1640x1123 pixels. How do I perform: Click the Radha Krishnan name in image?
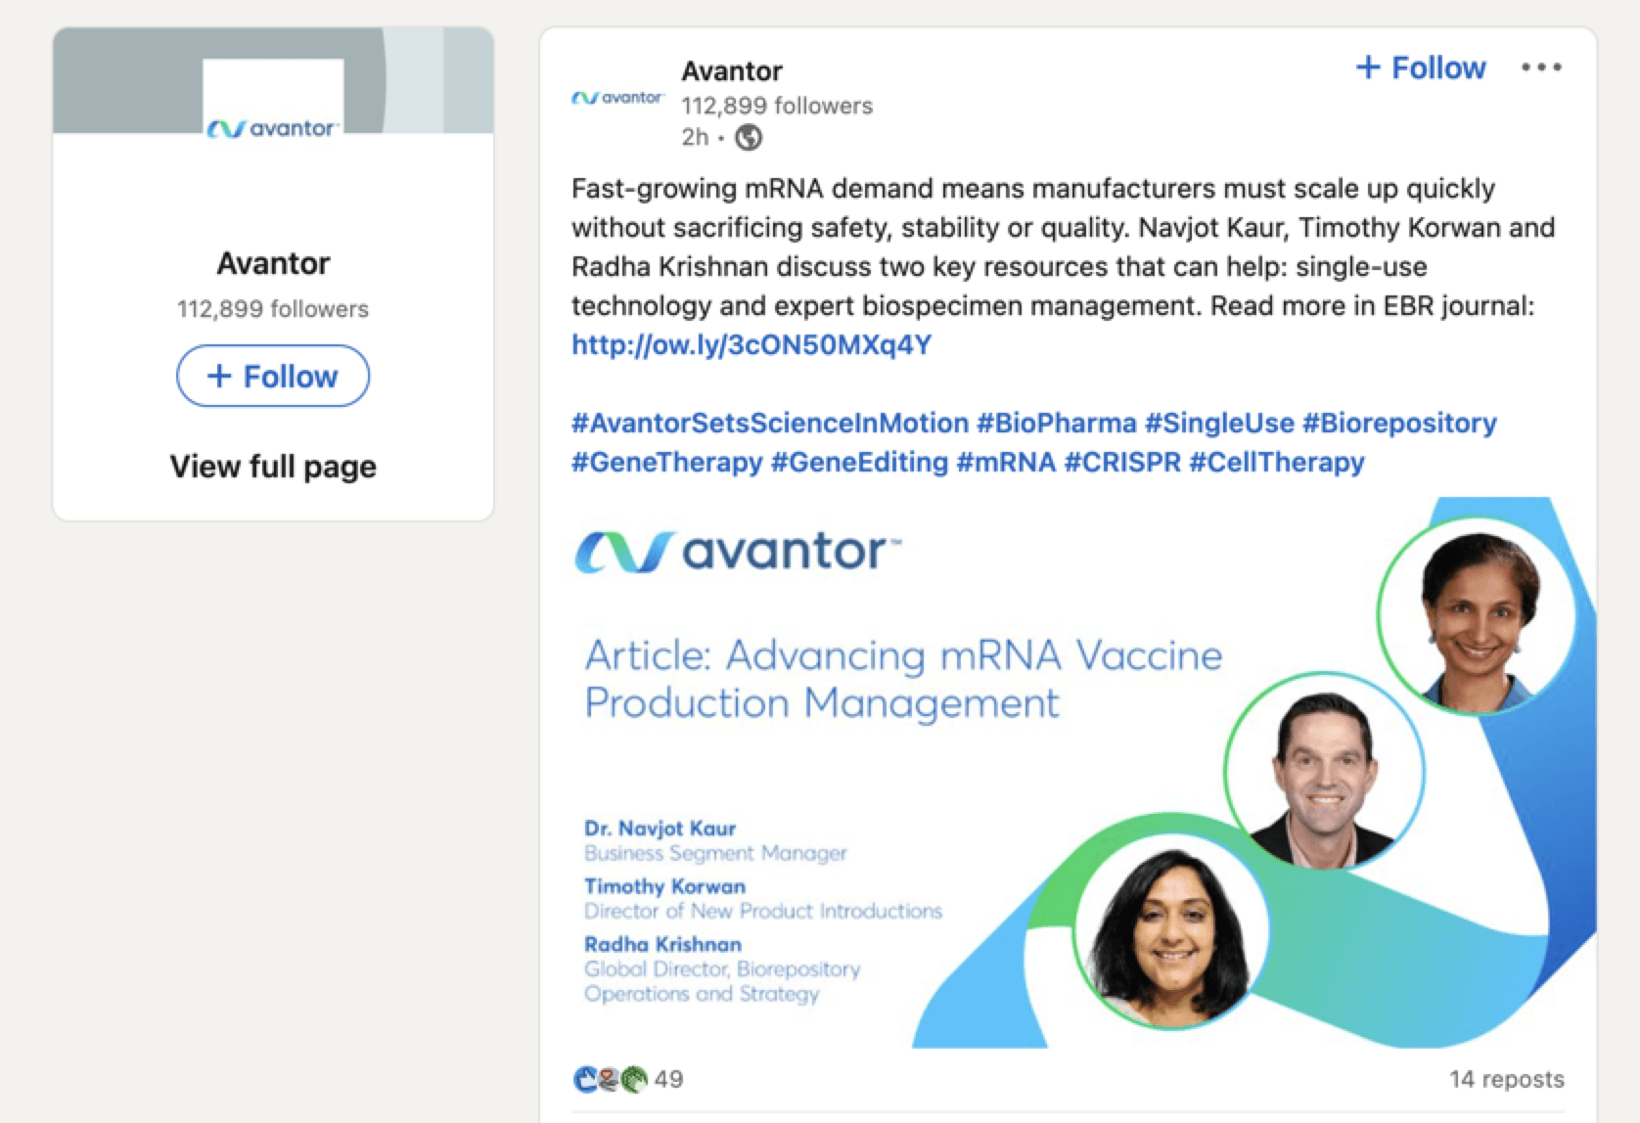[x=662, y=944]
